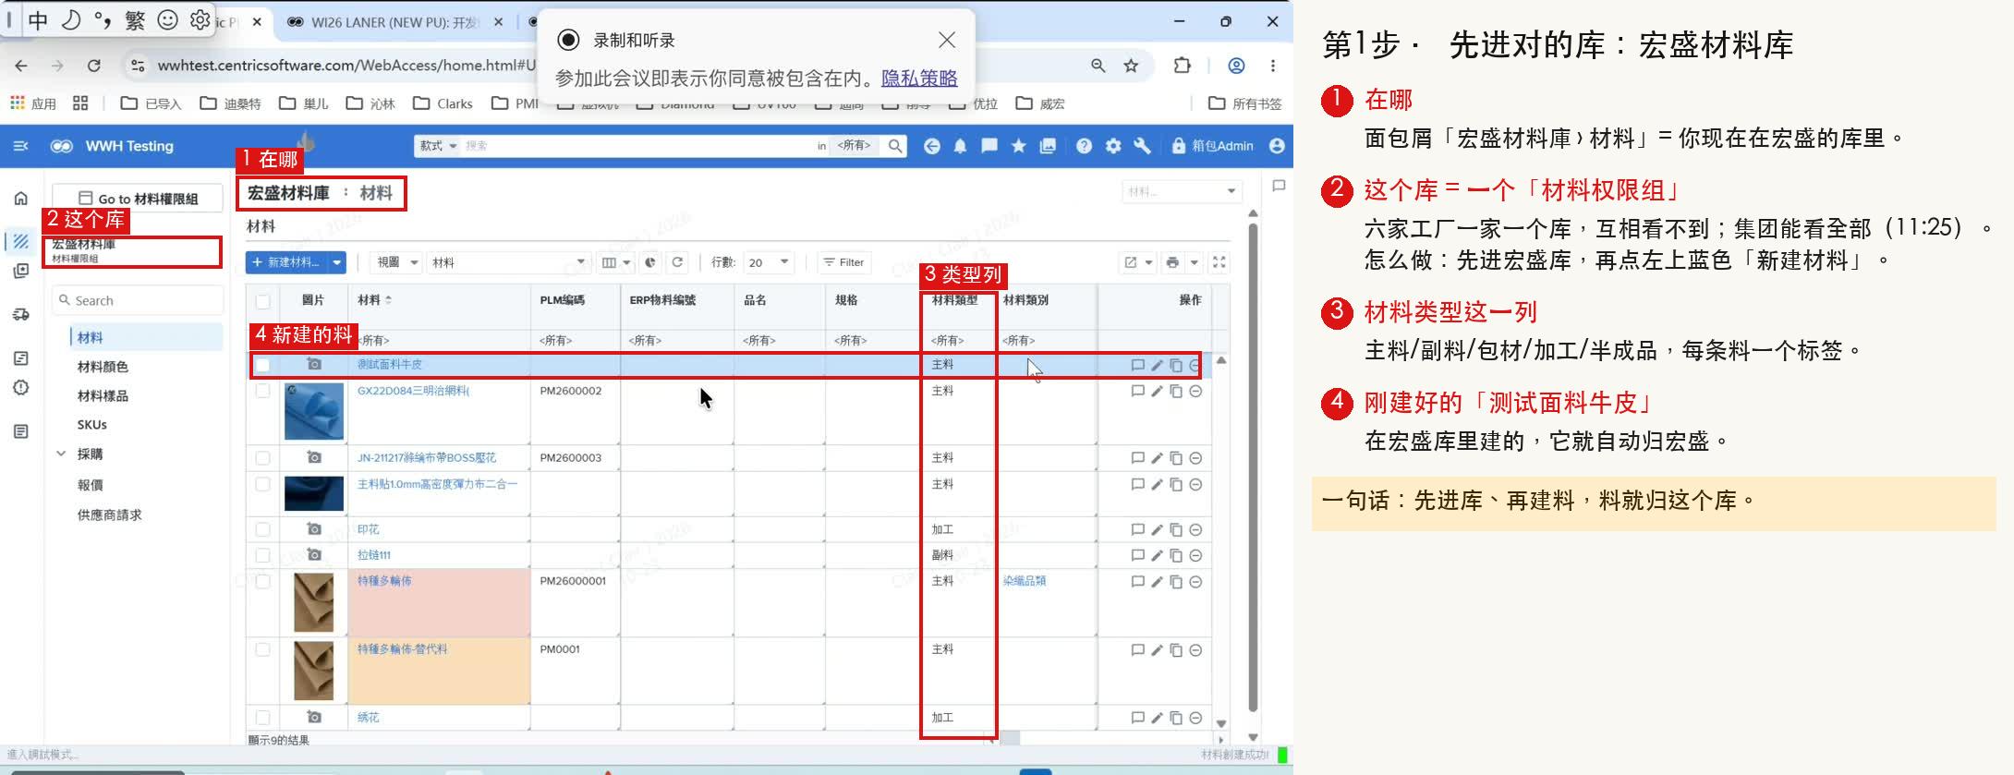Open the blue fabric thumbnail for GX22D084
2014x775 pixels.
pos(314,411)
